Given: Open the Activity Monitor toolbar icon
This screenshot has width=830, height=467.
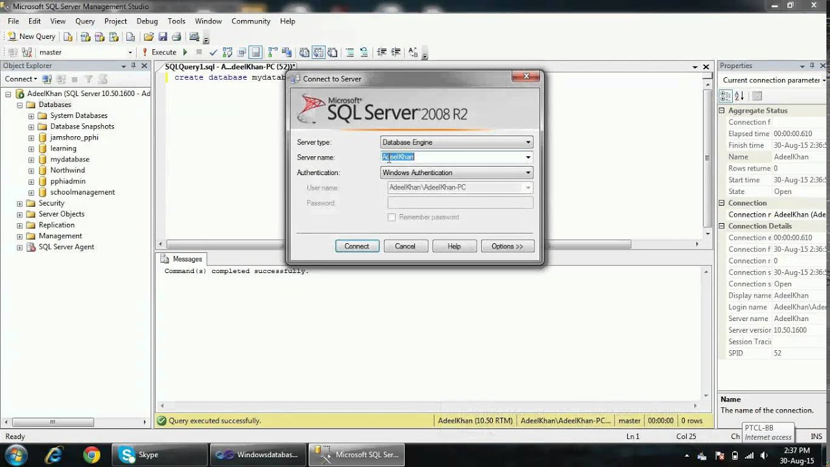Looking at the screenshot, I should point(194,36).
